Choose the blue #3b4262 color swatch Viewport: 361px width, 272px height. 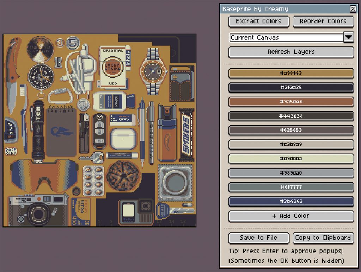291,202
